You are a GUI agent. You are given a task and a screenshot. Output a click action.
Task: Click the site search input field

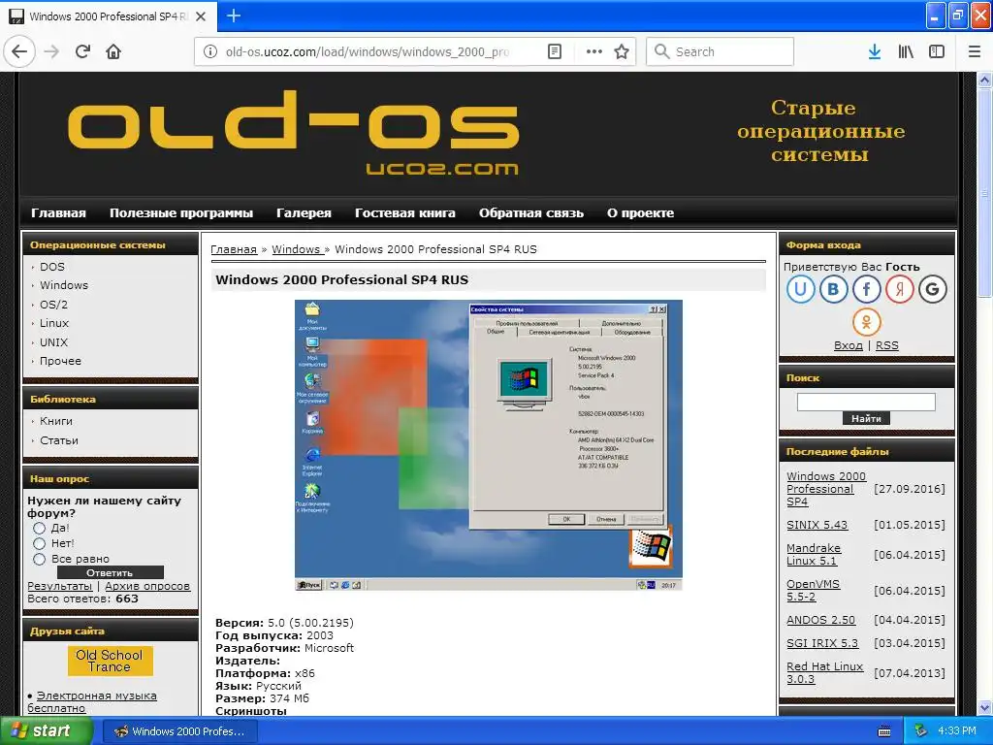pyautogui.click(x=866, y=403)
